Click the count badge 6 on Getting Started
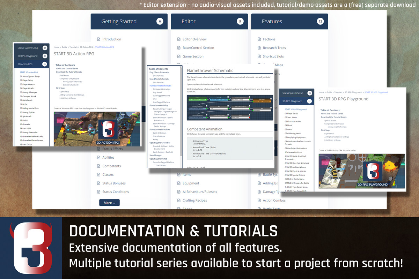The image size is (419, 279). (160, 21)
